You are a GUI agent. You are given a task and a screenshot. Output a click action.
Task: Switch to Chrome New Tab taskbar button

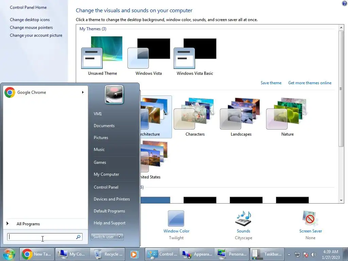tap(37, 254)
